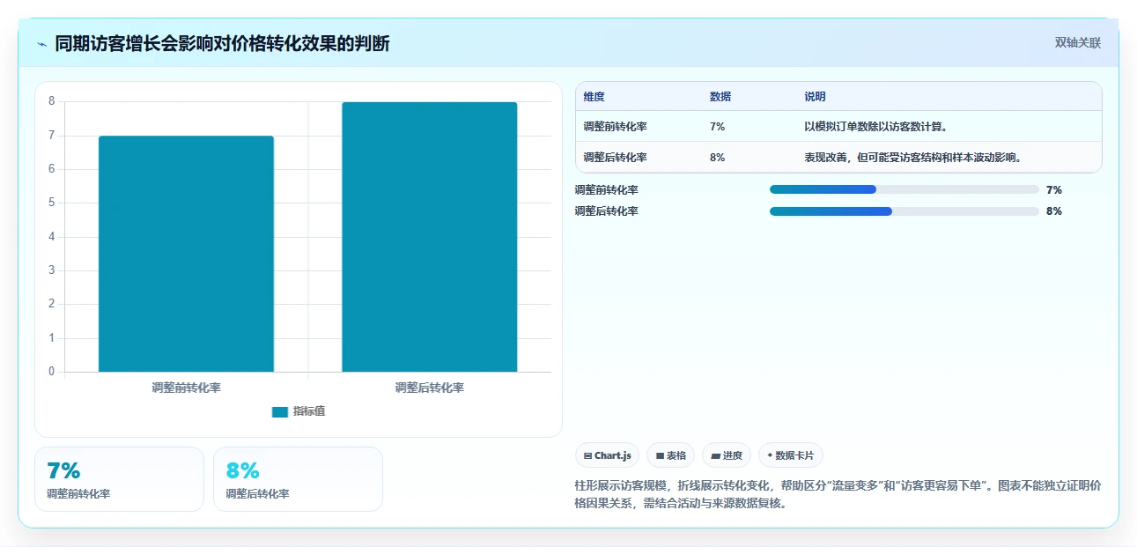Click the 说明 column header
1137x547 pixels.
pos(815,97)
